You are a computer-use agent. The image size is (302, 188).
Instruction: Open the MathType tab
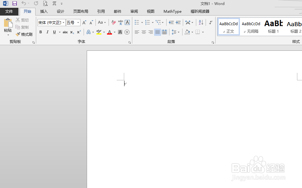[173, 12]
